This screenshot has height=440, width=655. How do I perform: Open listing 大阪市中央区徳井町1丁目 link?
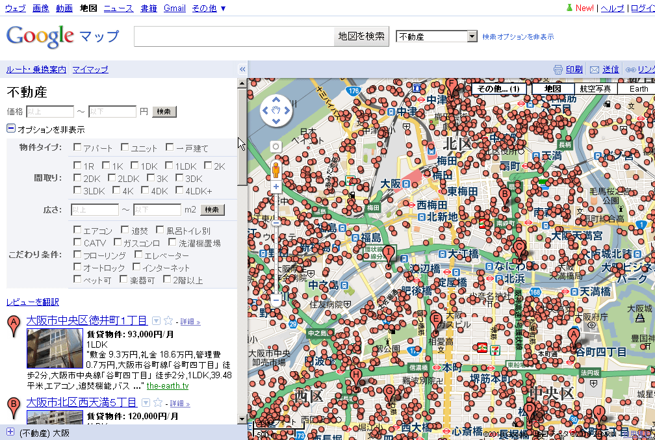click(x=86, y=320)
